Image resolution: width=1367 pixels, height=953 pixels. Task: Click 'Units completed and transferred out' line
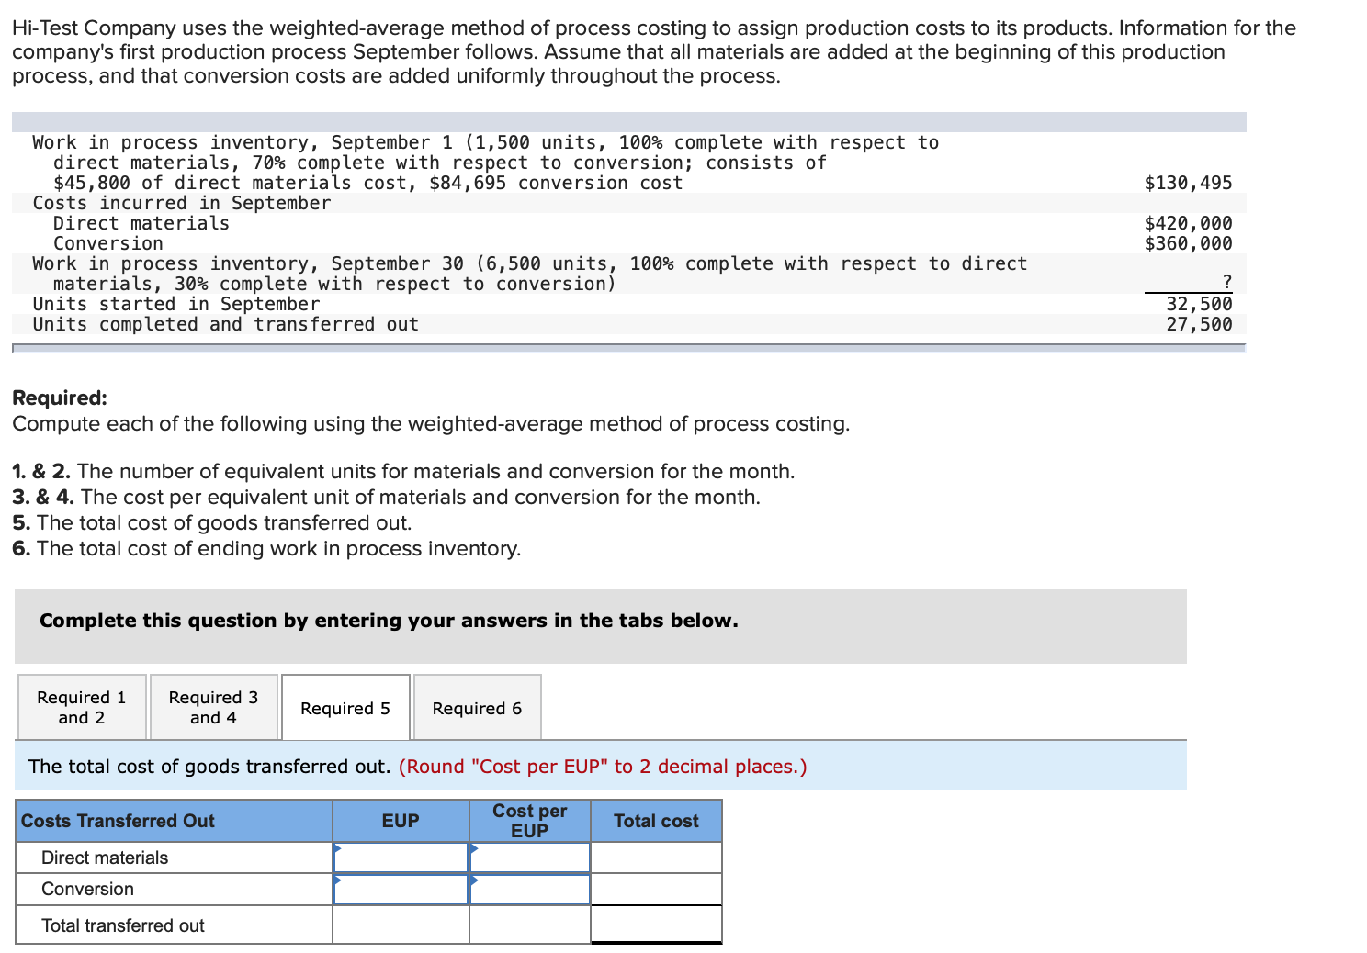coord(226,324)
